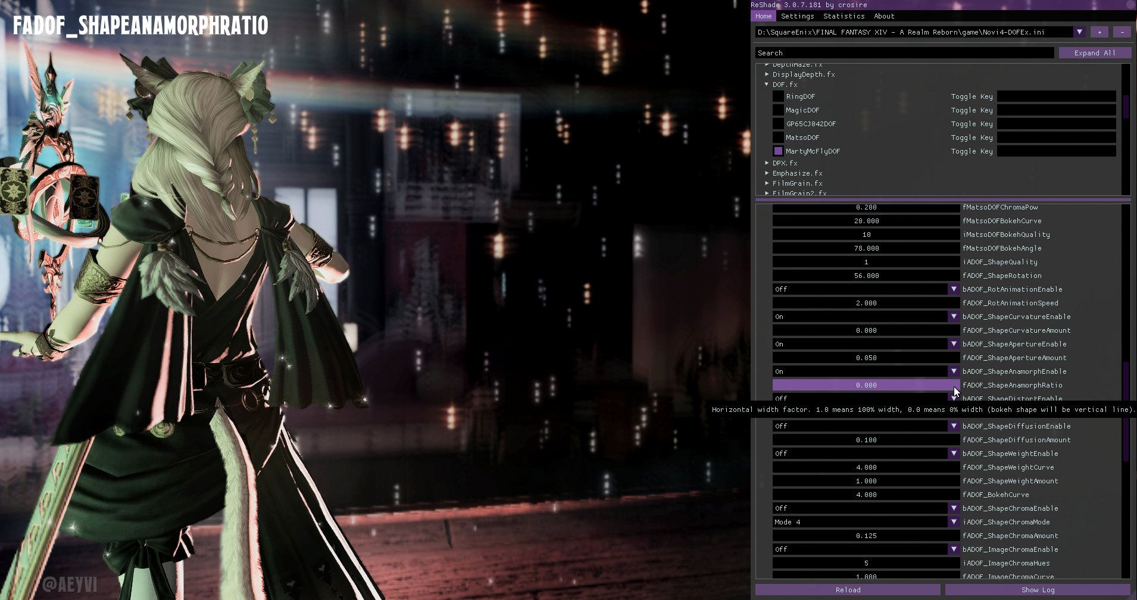Adjust the iADOF_ShapeQuality value slider

866,262
